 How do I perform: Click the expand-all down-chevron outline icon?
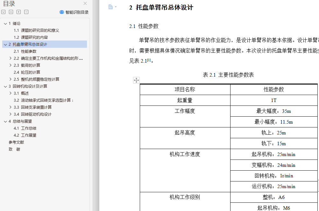coord(4,12)
